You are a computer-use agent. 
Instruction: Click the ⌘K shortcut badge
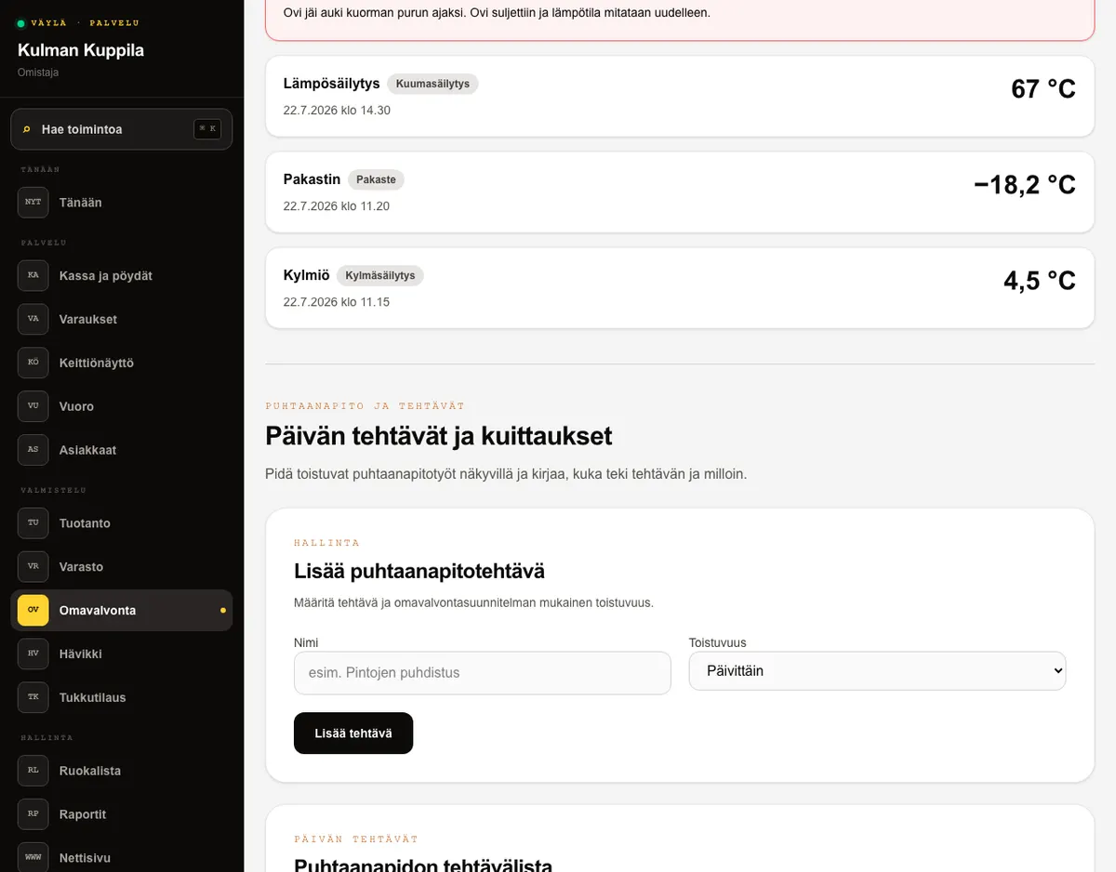click(x=207, y=129)
